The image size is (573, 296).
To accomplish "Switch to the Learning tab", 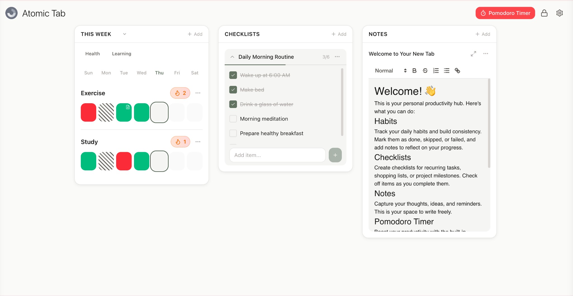I will (x=121, y=53).
